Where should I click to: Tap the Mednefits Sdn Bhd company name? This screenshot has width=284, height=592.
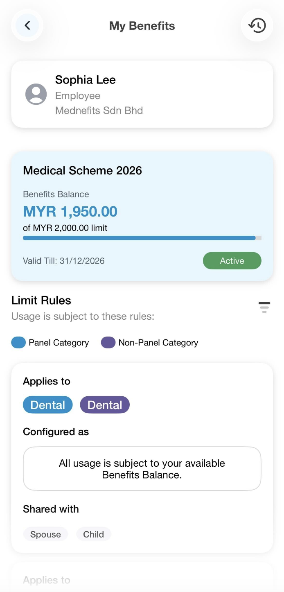[99, 111]
